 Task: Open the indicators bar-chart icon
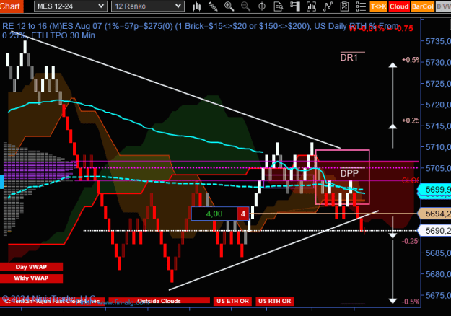point(312,6)
